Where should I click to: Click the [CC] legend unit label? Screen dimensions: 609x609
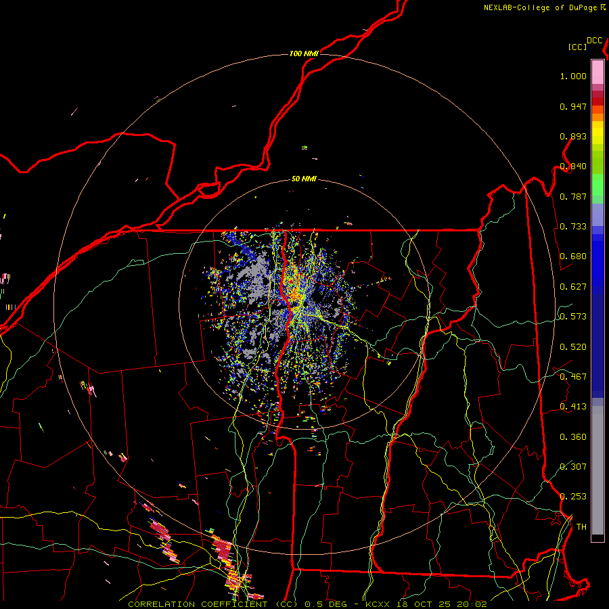click(577, 47)
